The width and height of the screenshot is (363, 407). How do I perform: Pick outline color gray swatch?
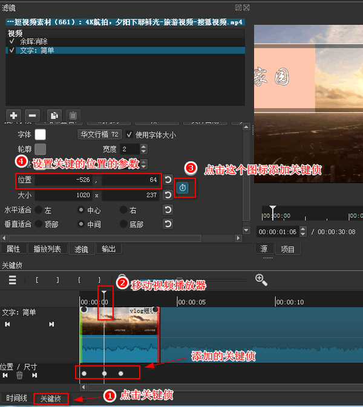41,149
